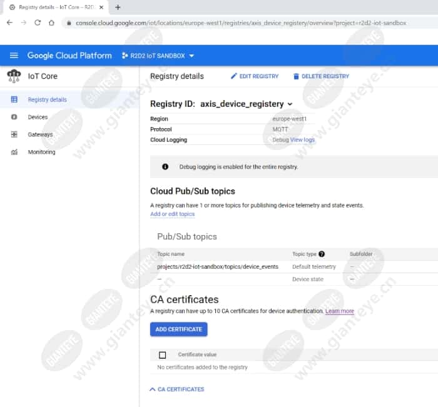
Task: Tick the Certificate value header checkbox
Action: click(162, 355)
